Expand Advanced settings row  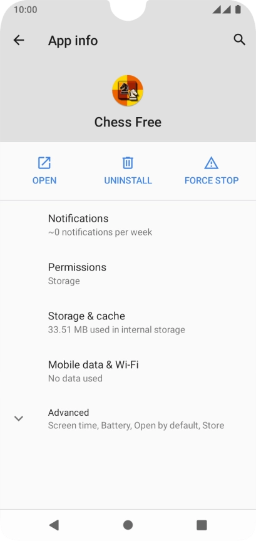coord(128,419)
